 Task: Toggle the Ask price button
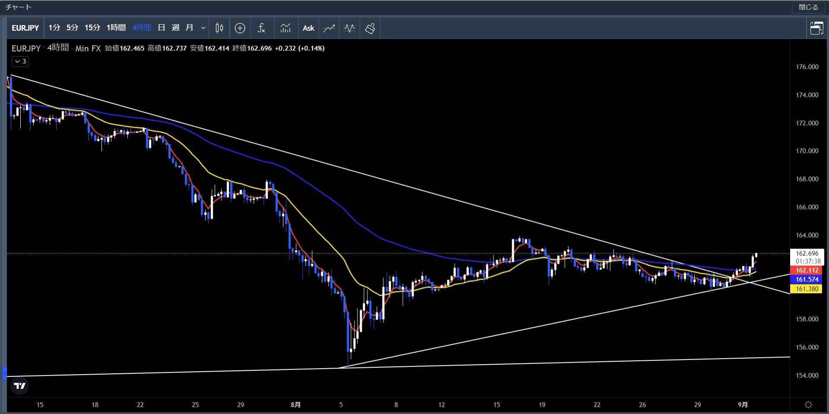pyautogui.click(x=308, y=28)
